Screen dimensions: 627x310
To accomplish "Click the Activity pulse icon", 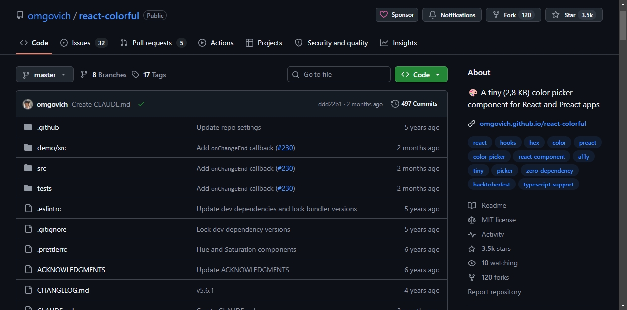I will tap(472, 234).
